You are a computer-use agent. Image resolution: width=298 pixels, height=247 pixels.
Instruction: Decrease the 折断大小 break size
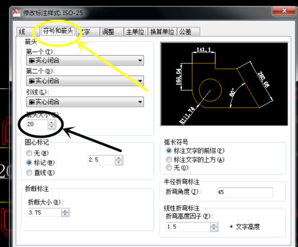click(x=65, y=215)
